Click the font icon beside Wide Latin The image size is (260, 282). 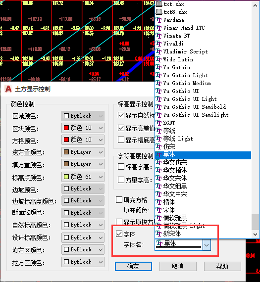click(x=158, y=59)
